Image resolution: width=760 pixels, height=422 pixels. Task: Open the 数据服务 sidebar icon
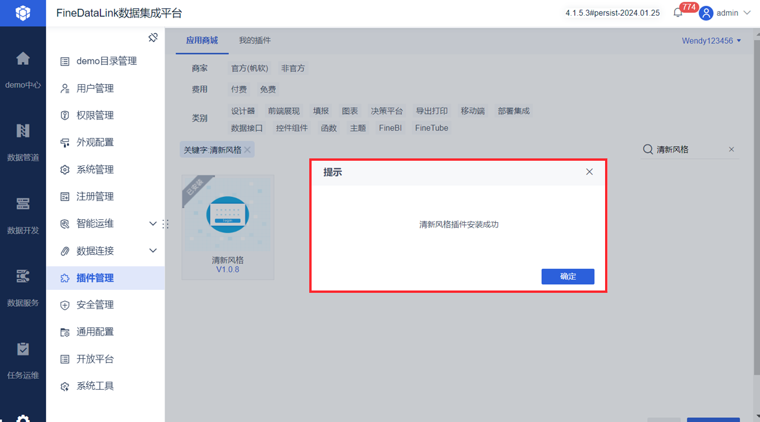(x=23, y=276)
